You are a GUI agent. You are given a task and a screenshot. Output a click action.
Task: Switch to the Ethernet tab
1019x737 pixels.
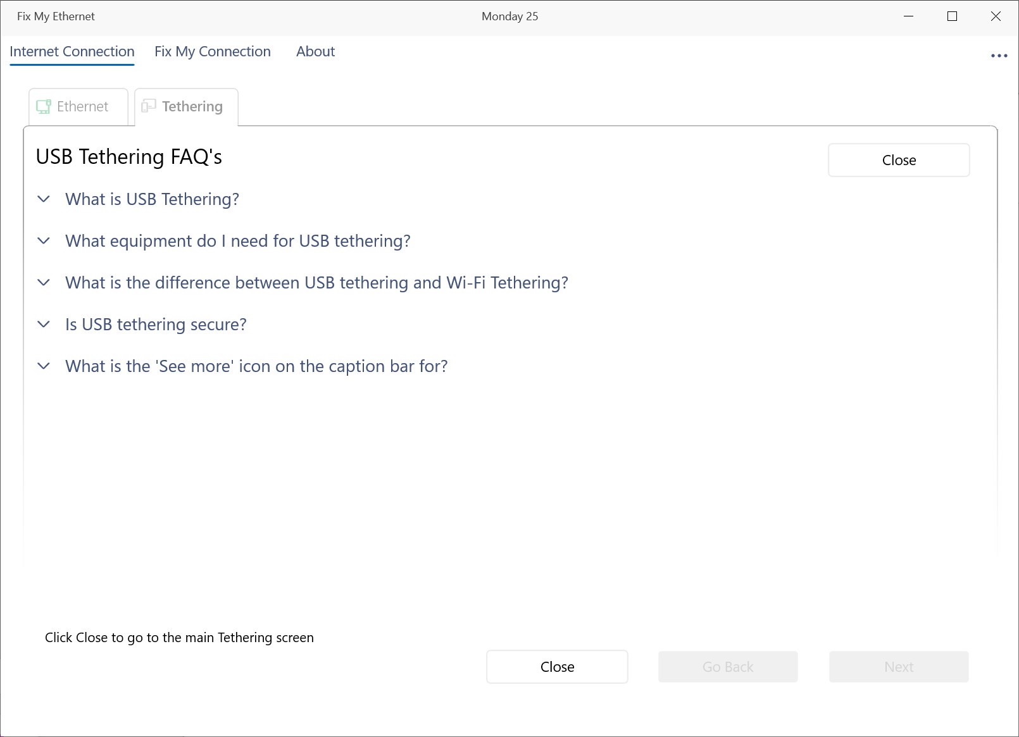[78, 107]
